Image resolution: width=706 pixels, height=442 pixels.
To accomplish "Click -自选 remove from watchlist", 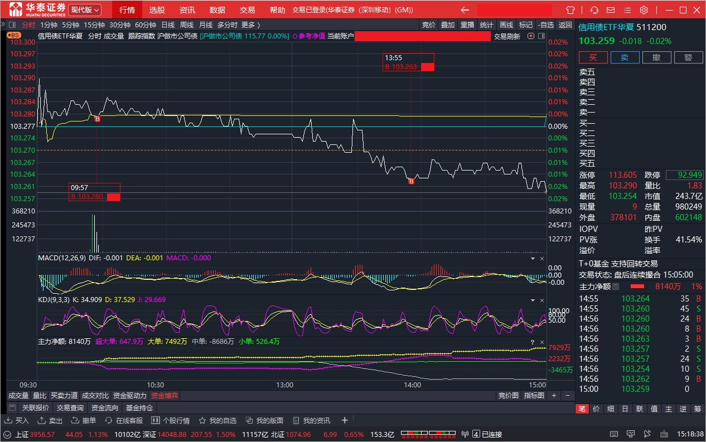I will 546,25.
